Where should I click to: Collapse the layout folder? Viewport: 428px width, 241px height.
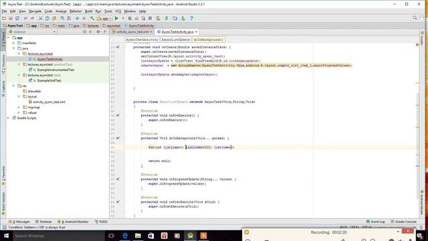point(19,96)
